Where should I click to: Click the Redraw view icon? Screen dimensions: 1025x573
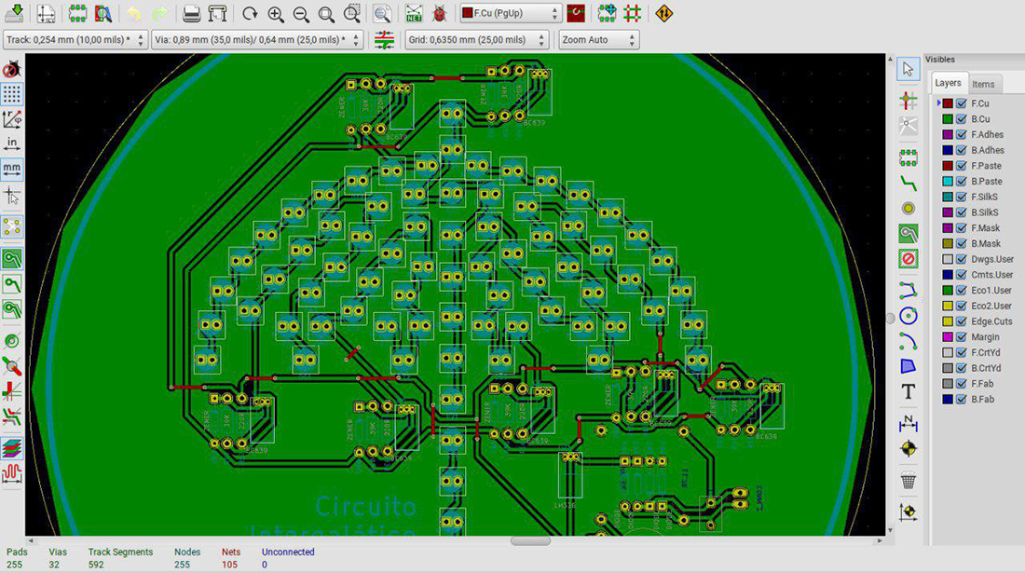click(249, 14)
